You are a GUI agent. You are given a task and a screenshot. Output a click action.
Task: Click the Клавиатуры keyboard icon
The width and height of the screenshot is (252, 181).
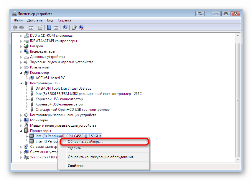[x=26, y=67]
